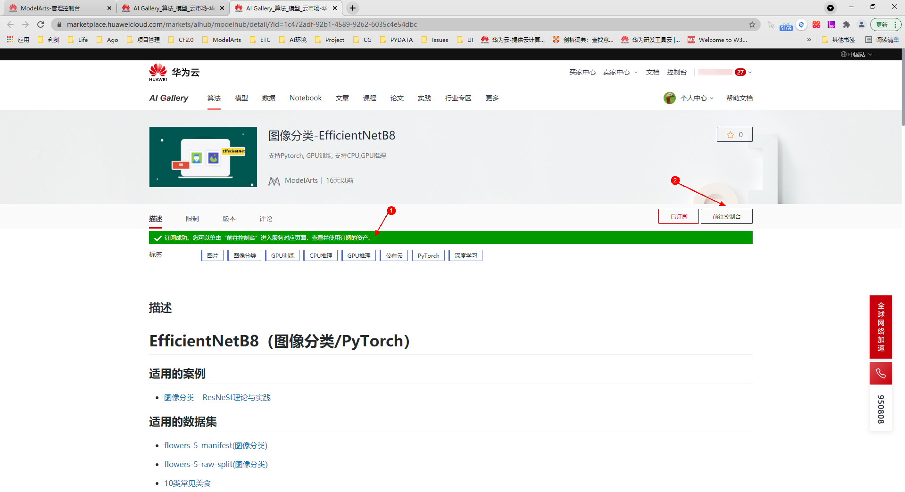
Task: Open the 5169 extension icon
Action: pyautogui.click(x=786, y=25)
